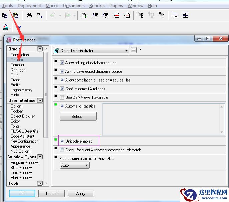The width and height of the screenshot is (229, 202).
Task: Select Logon History preference page
Action: click(x=22, y=90)
